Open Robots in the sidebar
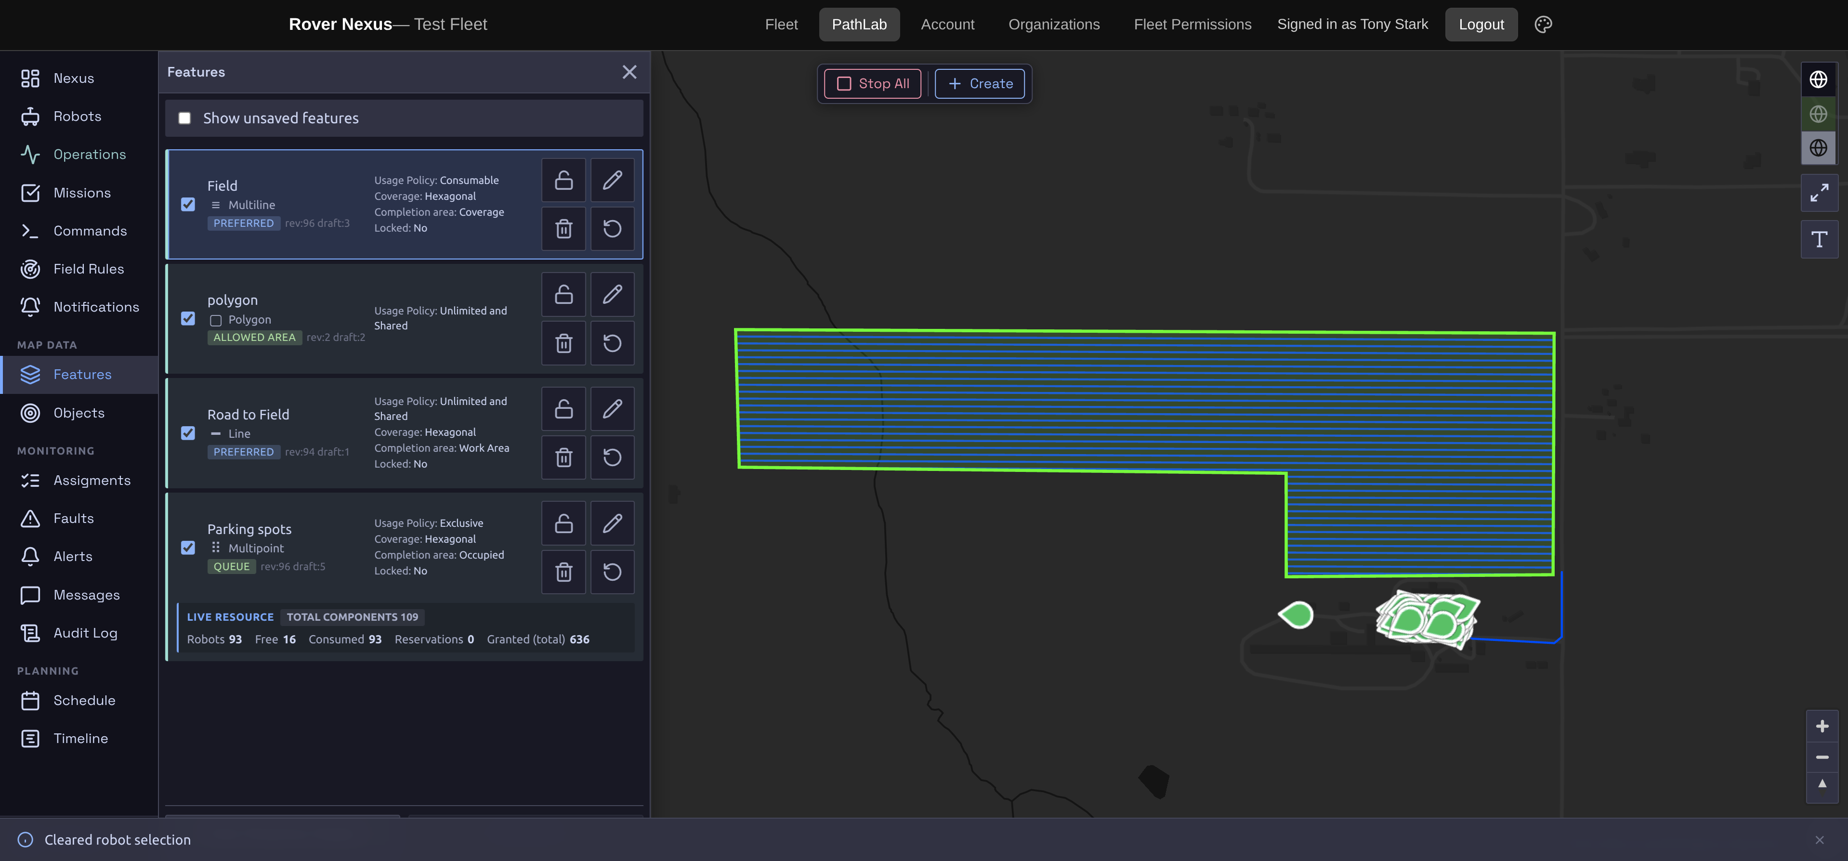 coord(79,116)
